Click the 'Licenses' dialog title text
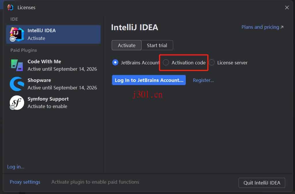The width and height of the screenshot is (295, 194). click(x=26, y=7)
